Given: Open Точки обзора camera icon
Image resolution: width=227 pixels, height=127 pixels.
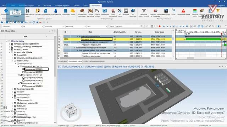Looking at the screenshot, I should pos(97,11).
